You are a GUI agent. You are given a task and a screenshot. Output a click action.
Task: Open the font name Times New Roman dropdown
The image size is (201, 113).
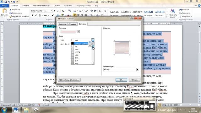43,11
